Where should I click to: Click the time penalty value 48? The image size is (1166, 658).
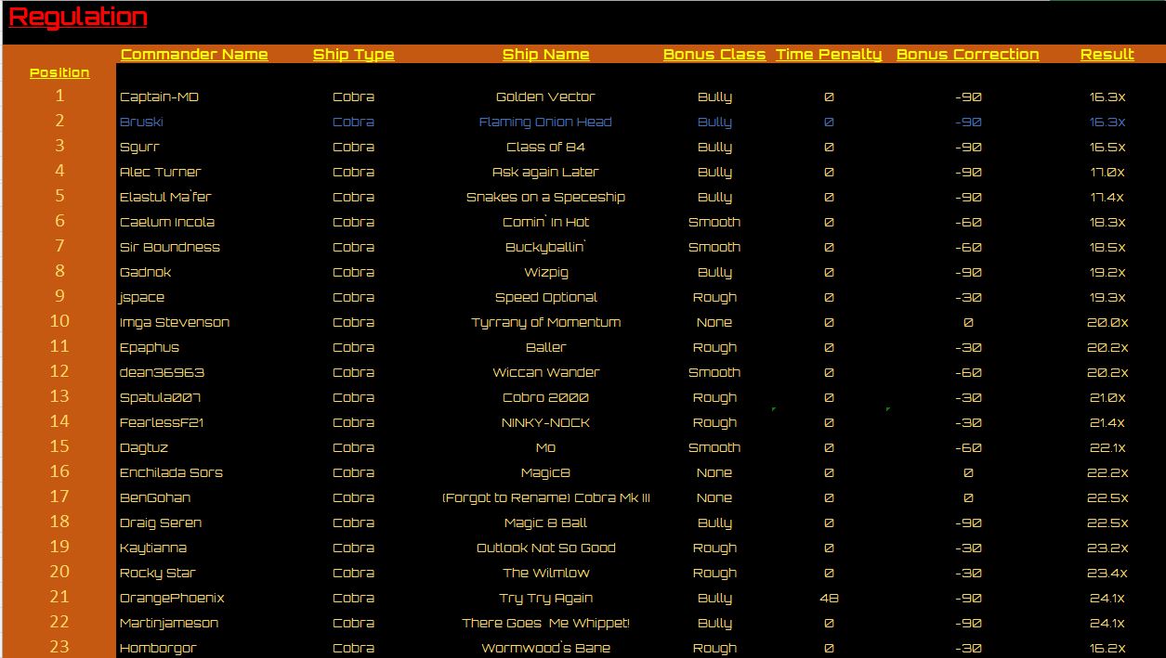tap(829, 598)
